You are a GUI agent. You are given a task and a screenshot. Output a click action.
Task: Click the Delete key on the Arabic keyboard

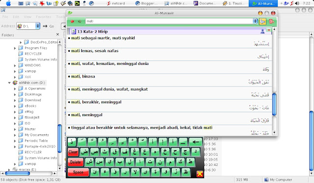coord(76,162)
